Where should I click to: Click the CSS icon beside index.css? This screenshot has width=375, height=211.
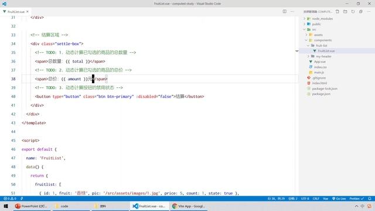click(x=311, y=67)
